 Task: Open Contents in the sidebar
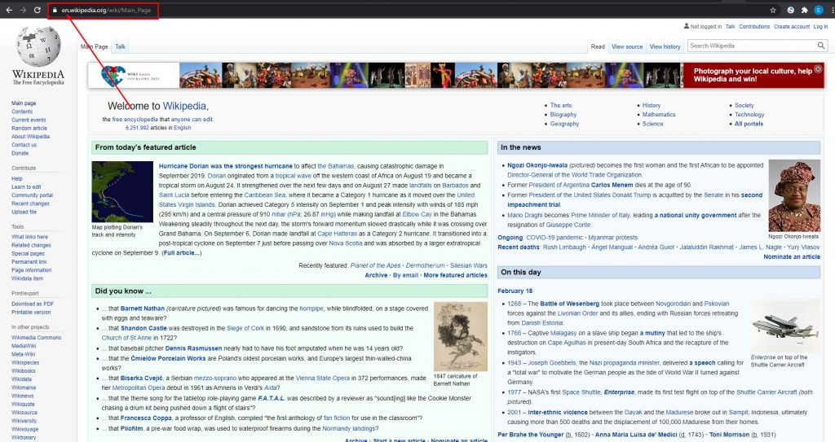(x=22, y=112)
